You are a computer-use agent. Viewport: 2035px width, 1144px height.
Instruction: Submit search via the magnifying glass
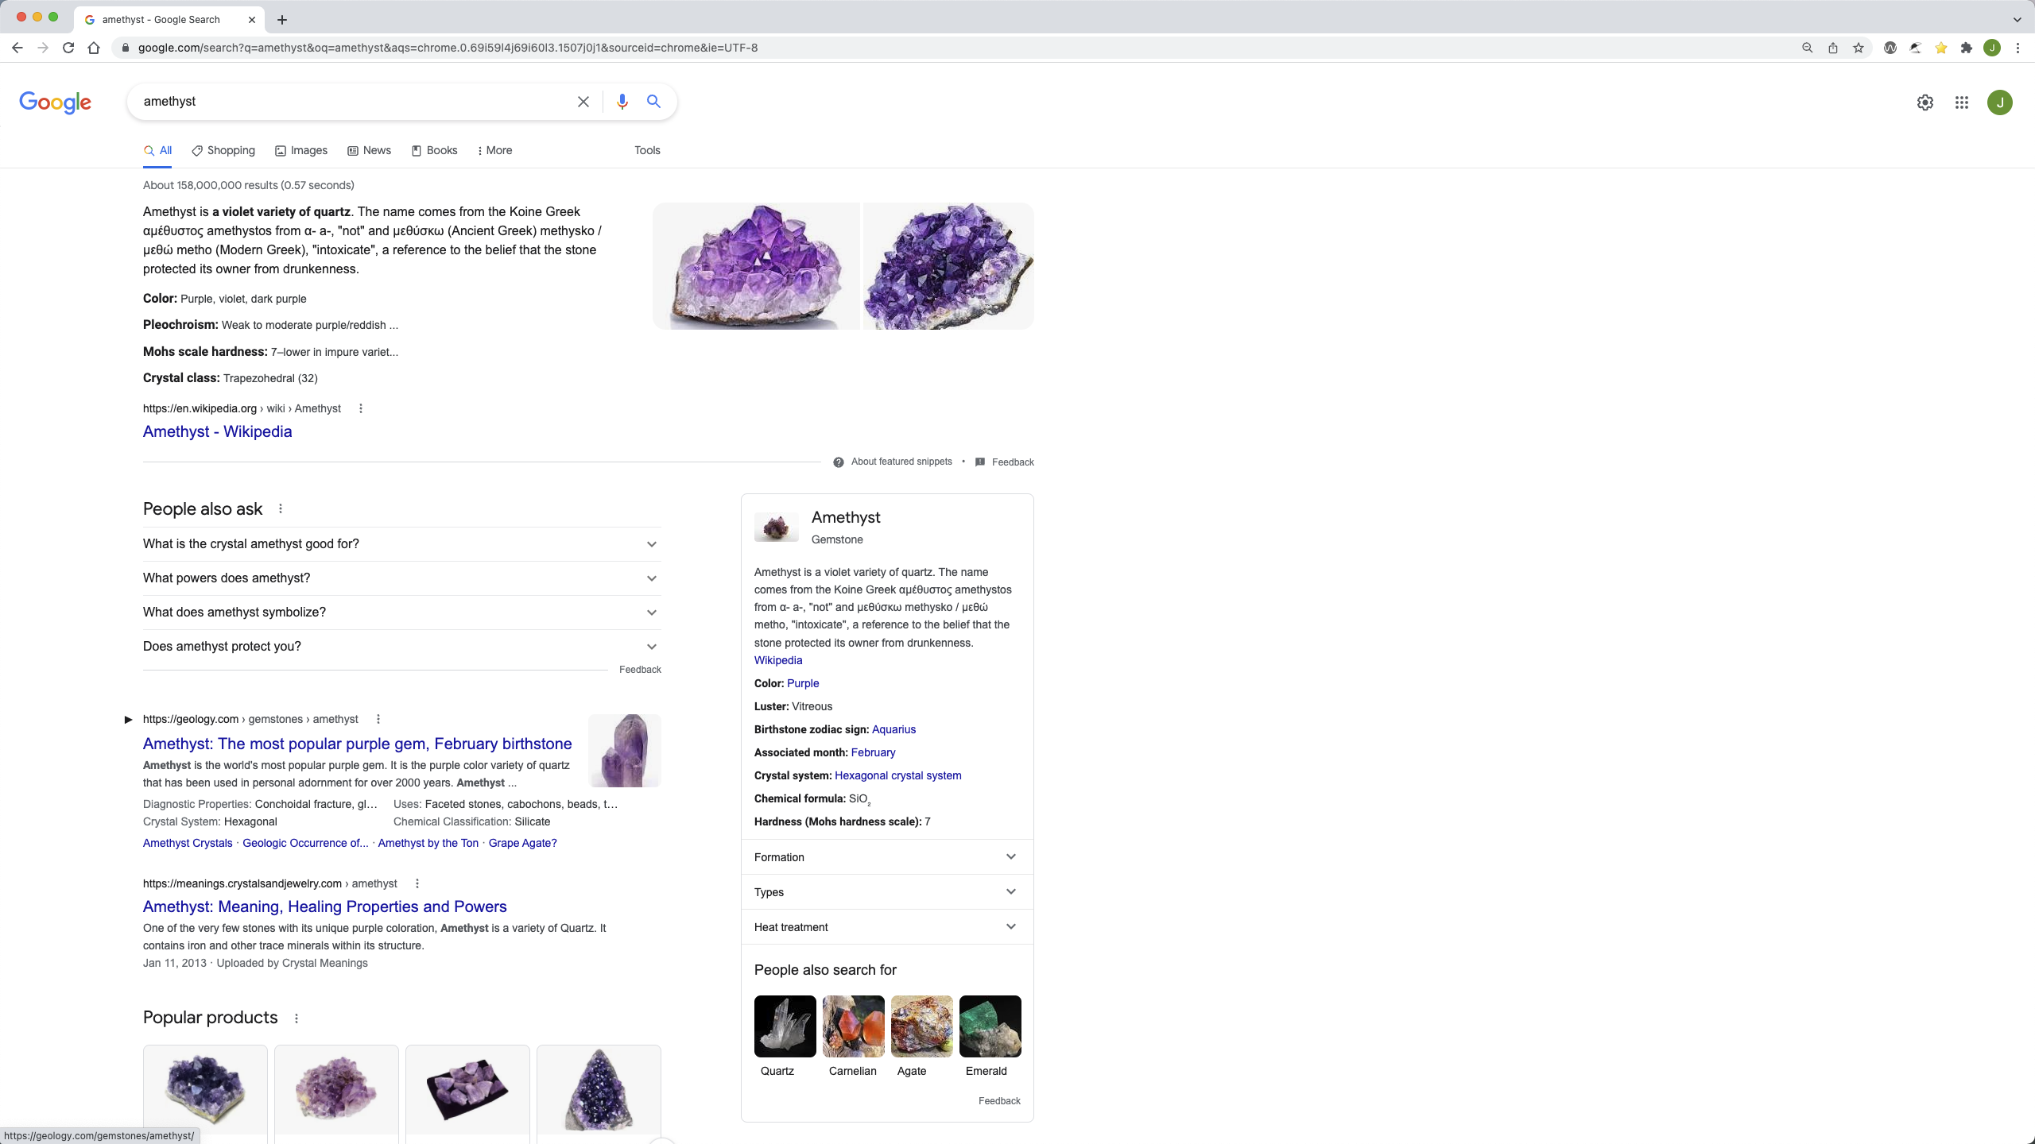pos(653,102)
